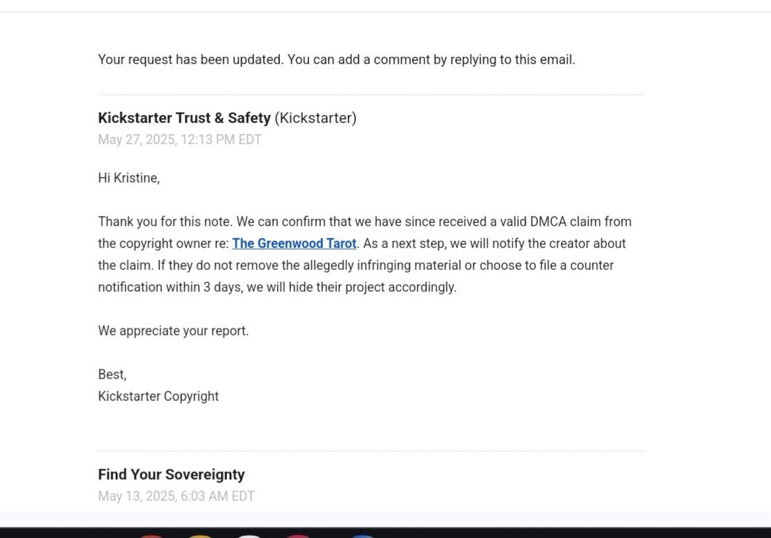Image resolution: width=771 pixels, height=538 pixels.
Task: Click the 'Best,' sign-off line
Action: tap(112, 375)
